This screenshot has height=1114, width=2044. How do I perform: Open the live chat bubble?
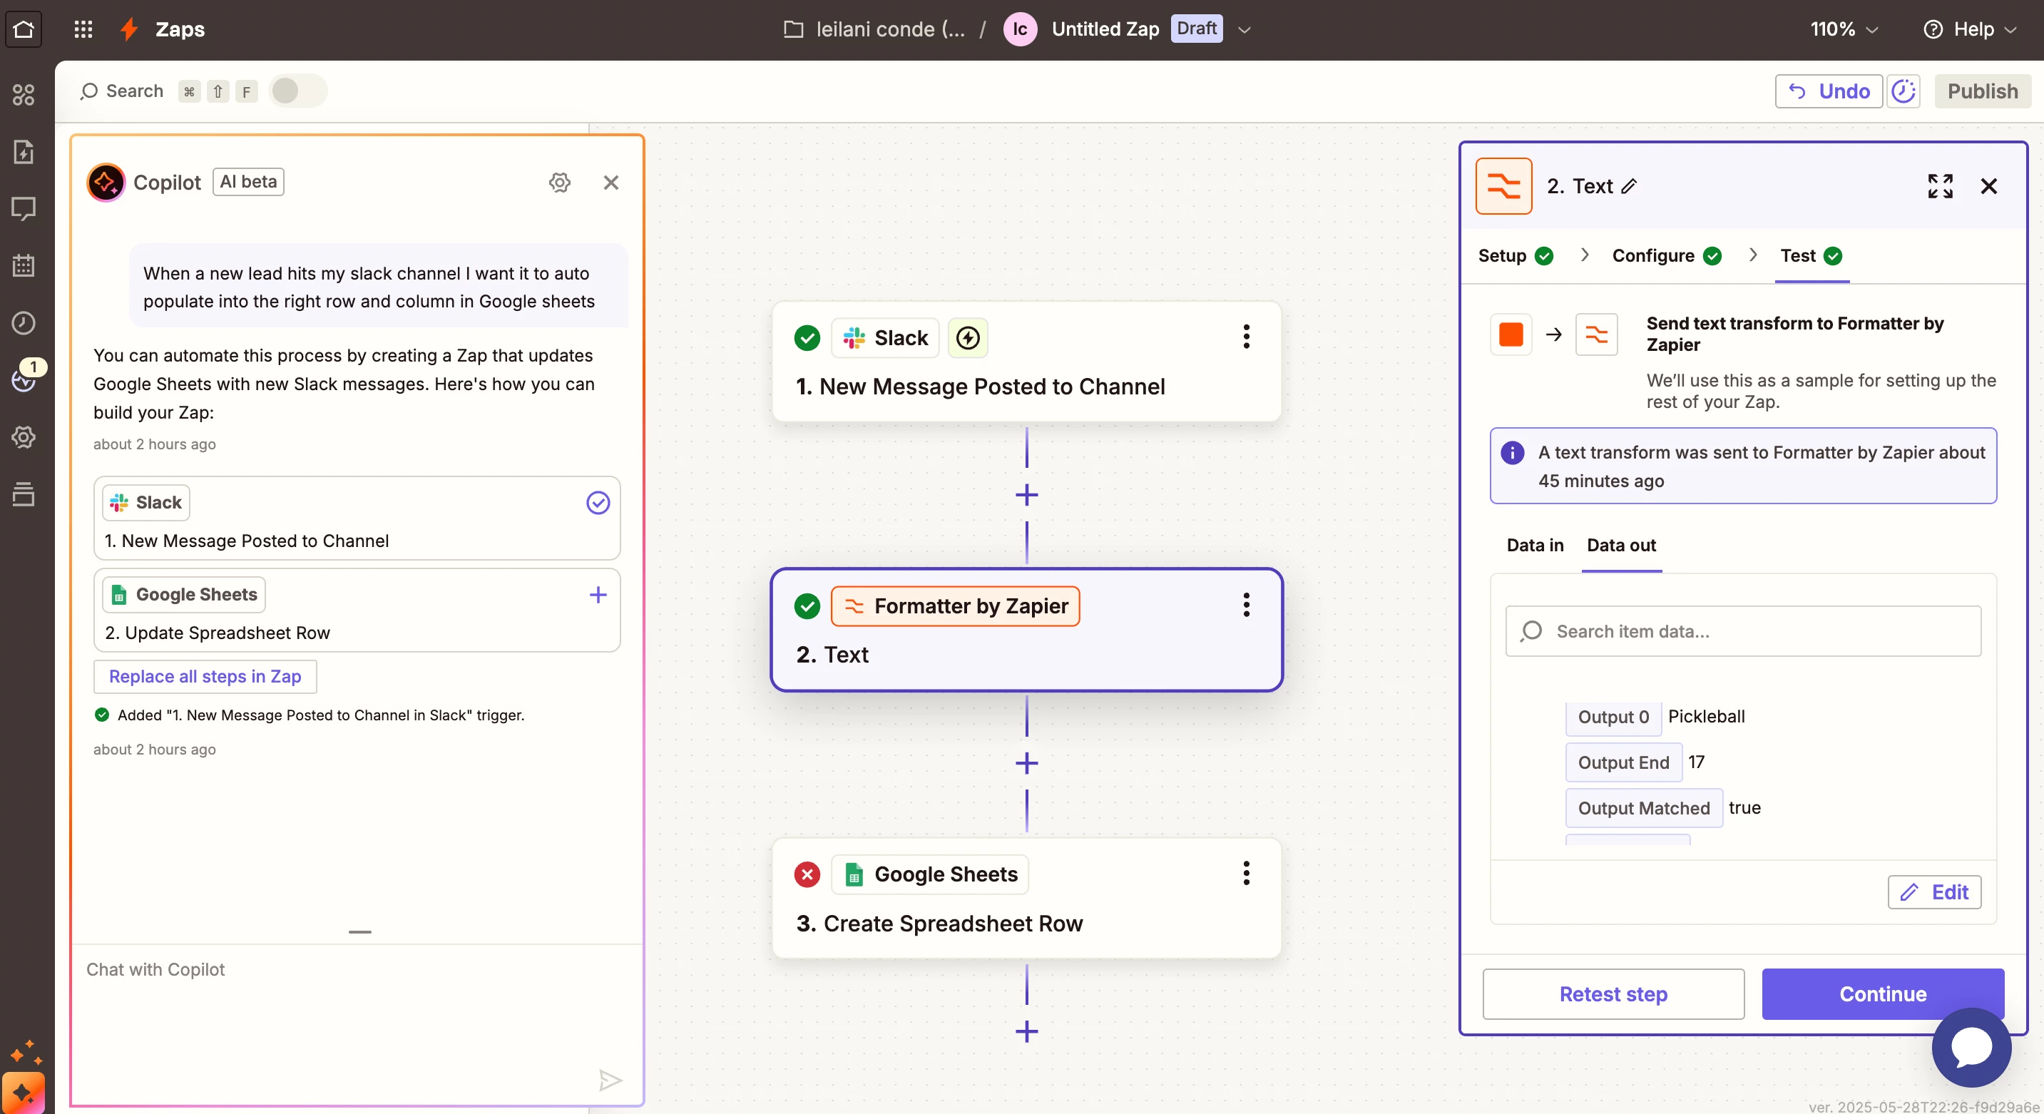[1971, 1048]
